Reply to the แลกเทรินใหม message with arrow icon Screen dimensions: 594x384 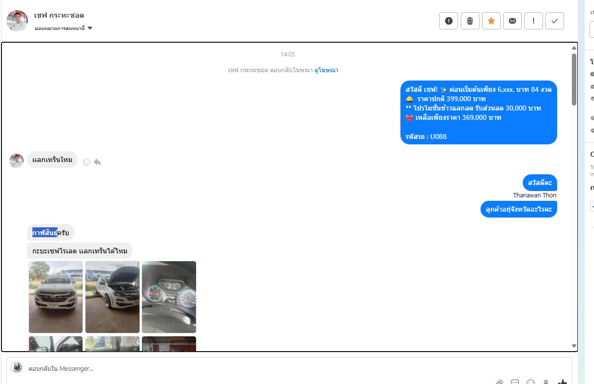click(x=97, y=162)
